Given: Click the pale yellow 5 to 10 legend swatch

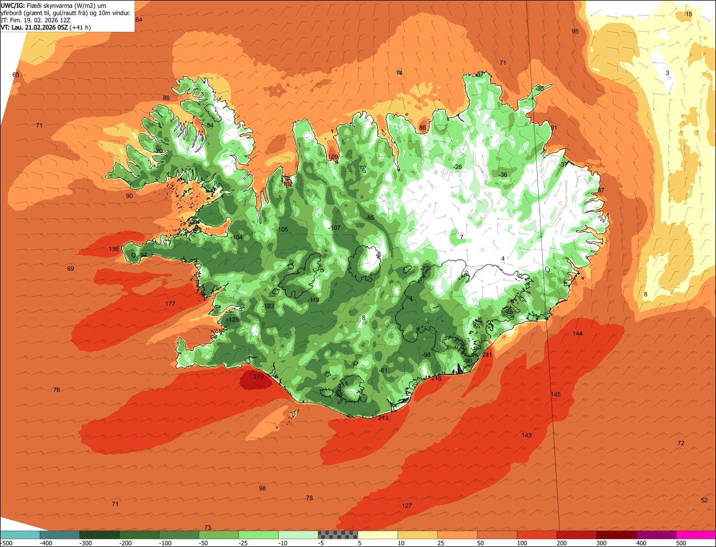Looking at the screenshot, I should [x=378, y=535].
